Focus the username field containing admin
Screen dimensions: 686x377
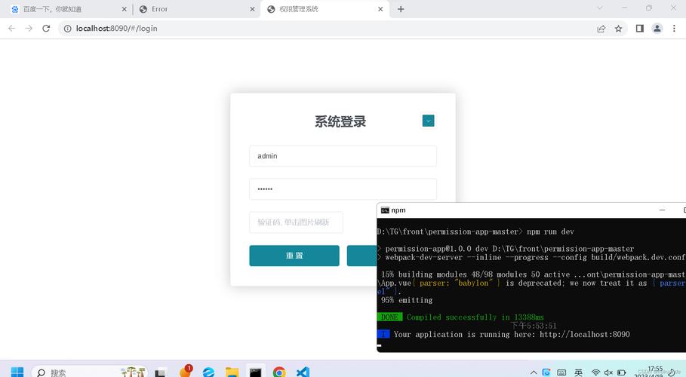343,156
